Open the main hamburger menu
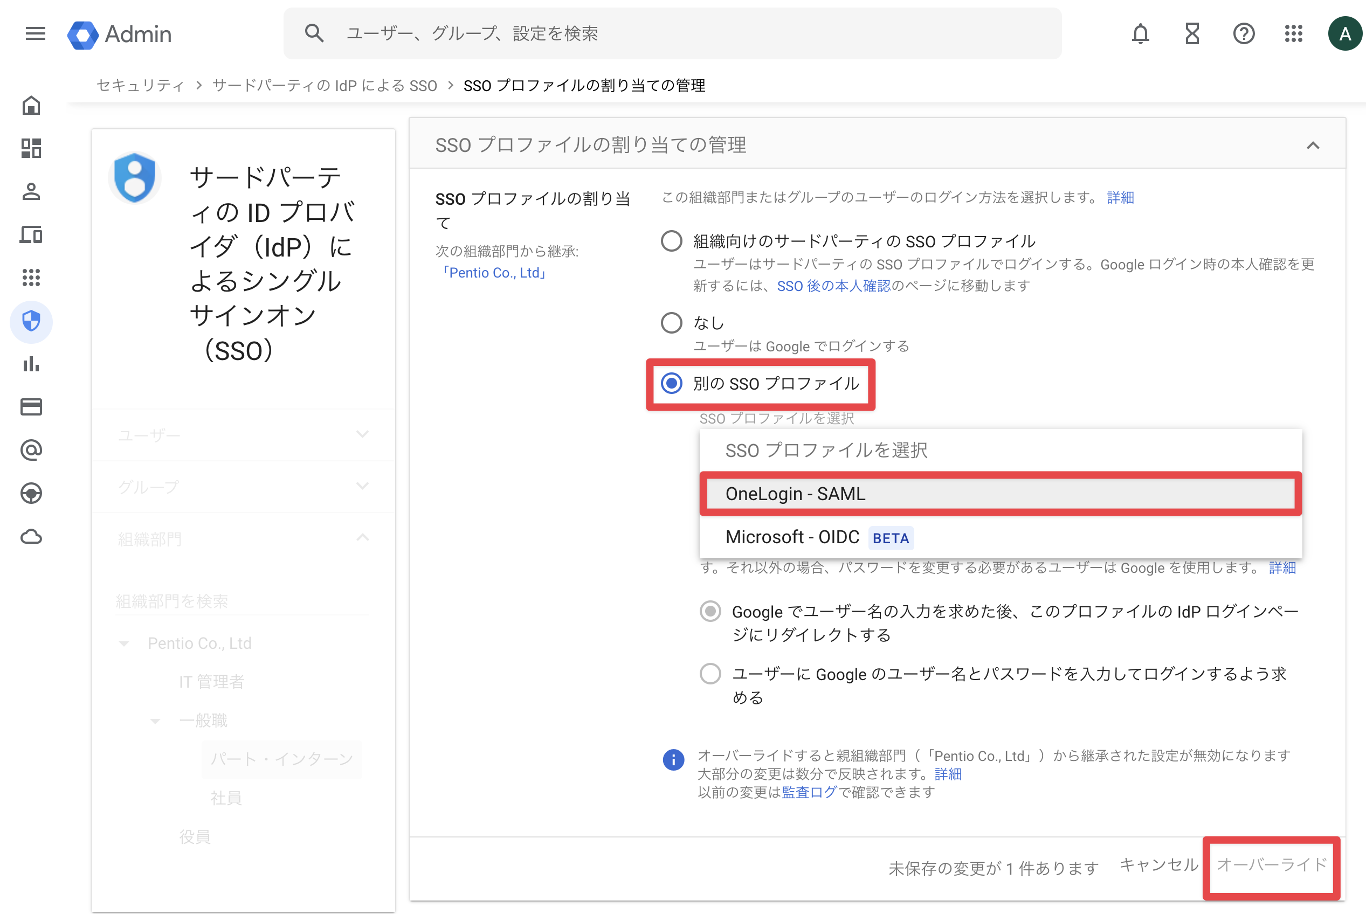This screenshot has height=914, width=1366. [x=36, y=34]
